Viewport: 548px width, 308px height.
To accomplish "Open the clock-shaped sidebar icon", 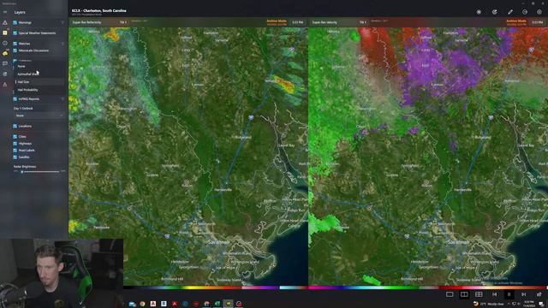I will [x=5, y=43].
